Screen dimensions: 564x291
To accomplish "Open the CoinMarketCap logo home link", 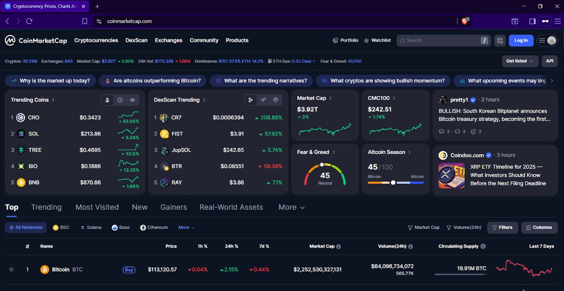I will [x=36, y=40].
